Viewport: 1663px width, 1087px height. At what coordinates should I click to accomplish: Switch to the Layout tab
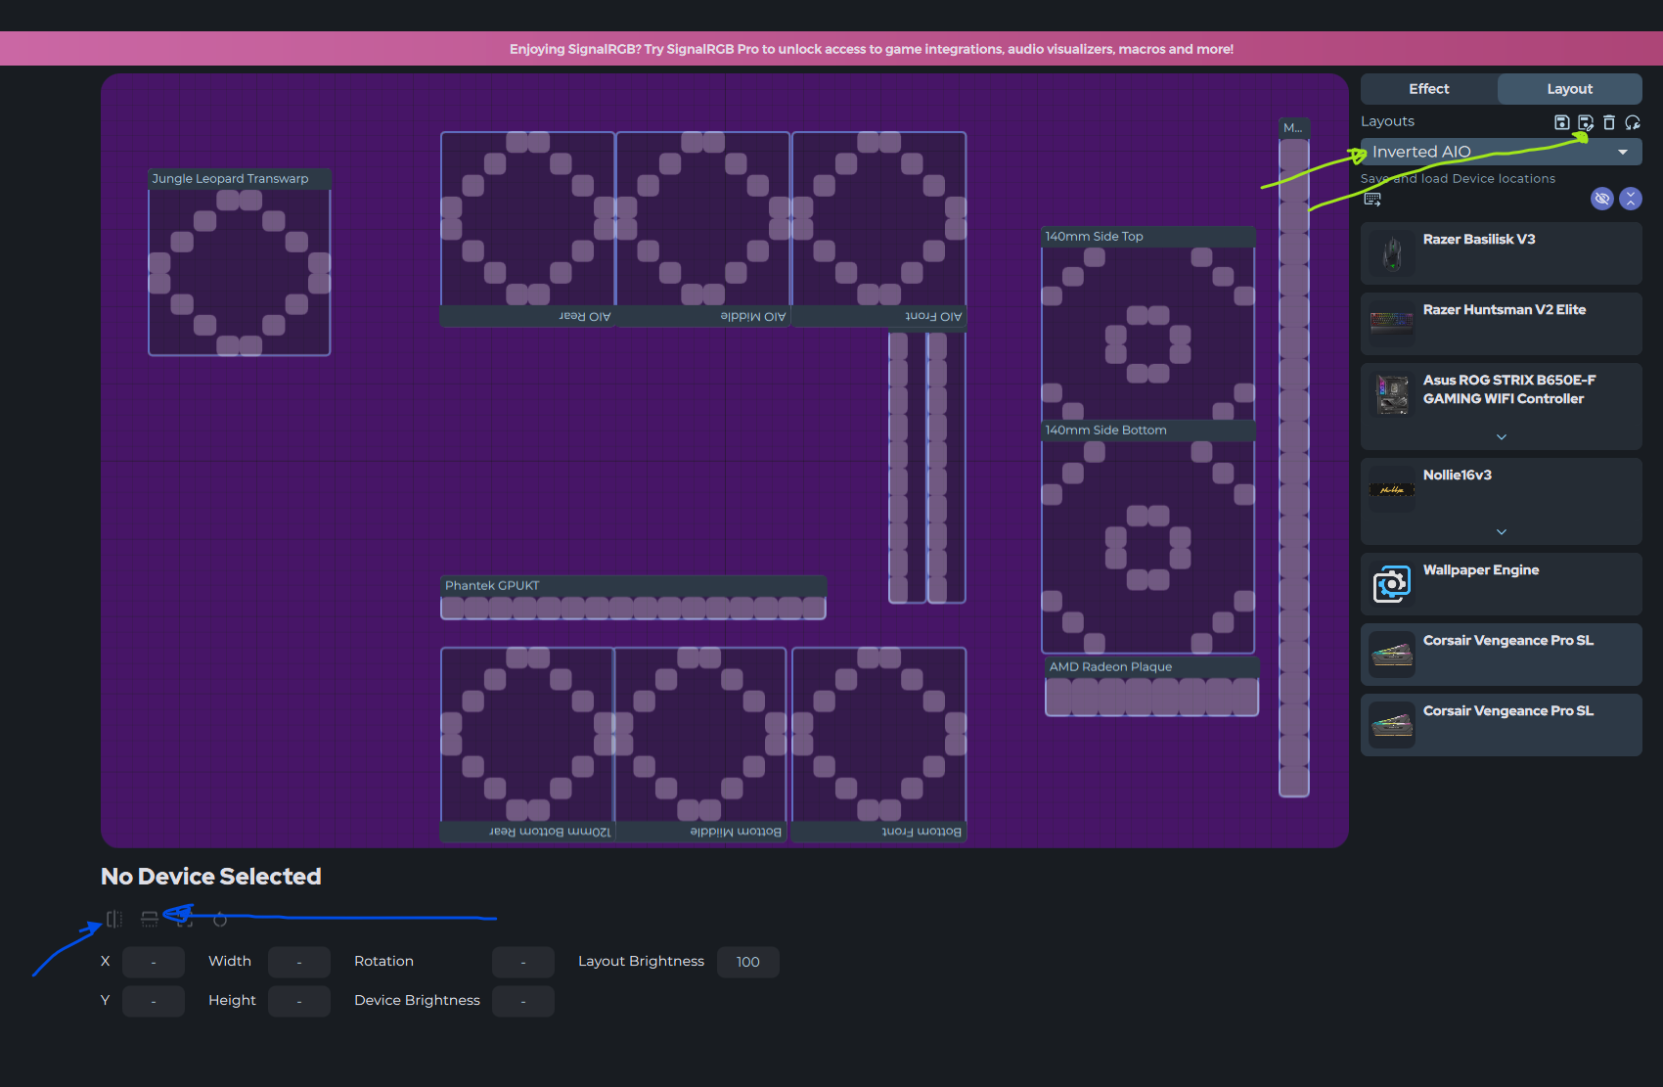pos(1570,89)
